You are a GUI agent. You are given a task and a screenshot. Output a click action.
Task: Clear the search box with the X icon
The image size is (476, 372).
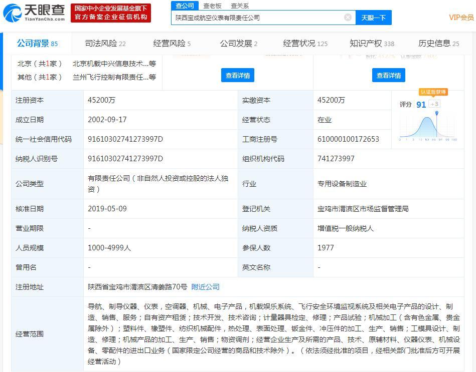(x=348, y=18)
